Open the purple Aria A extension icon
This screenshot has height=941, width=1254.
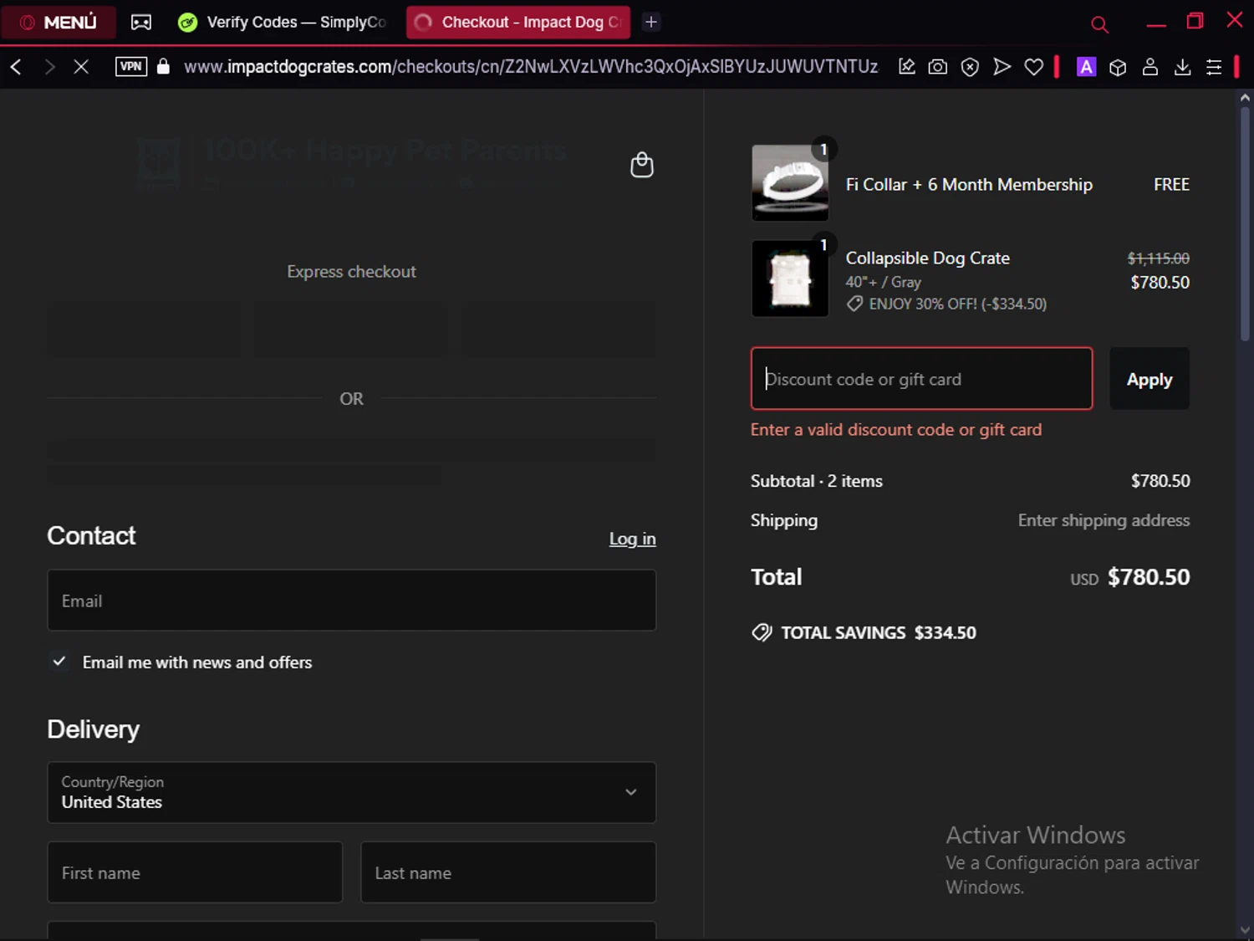pos(1086,67)
